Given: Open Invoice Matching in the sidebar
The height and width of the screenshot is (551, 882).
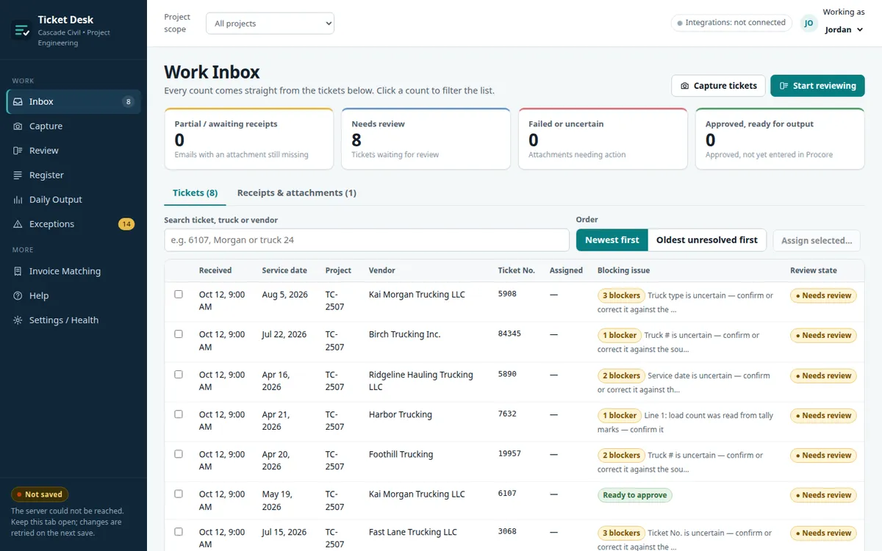Looking at the screenshot, I should 73,271.
